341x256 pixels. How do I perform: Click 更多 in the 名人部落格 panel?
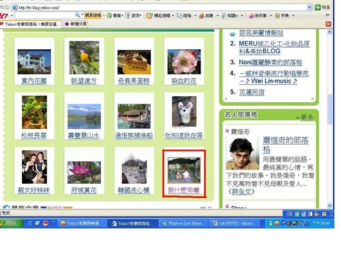307,117
